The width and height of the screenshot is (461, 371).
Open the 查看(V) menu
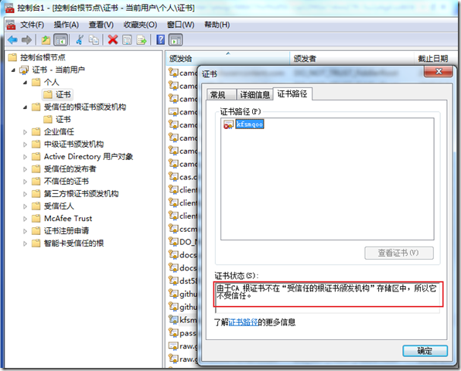101,25
